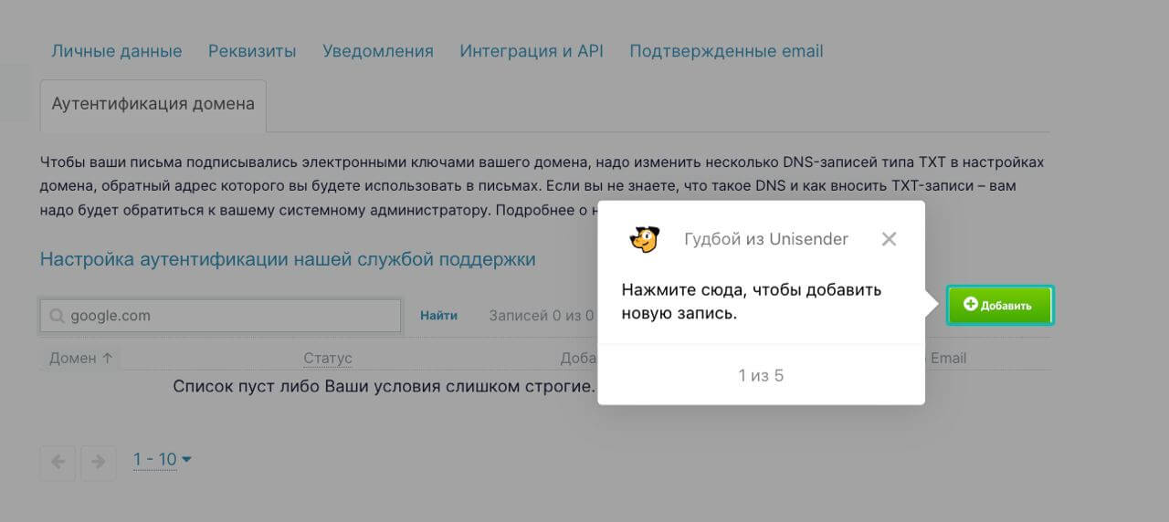This screenshot has width=1169, height=522.
Task: Click the Найти search button
Action: [439, 316]
